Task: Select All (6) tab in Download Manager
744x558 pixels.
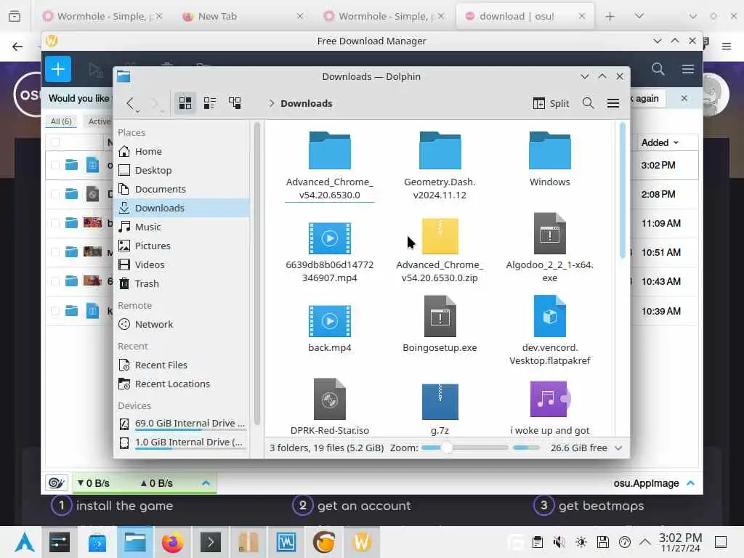Action: pyautogui.click(x=61, y=121)
